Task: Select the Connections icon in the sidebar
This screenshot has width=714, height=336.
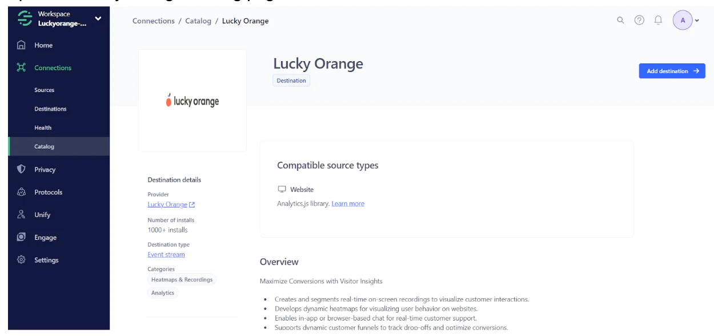Action: 21,67
